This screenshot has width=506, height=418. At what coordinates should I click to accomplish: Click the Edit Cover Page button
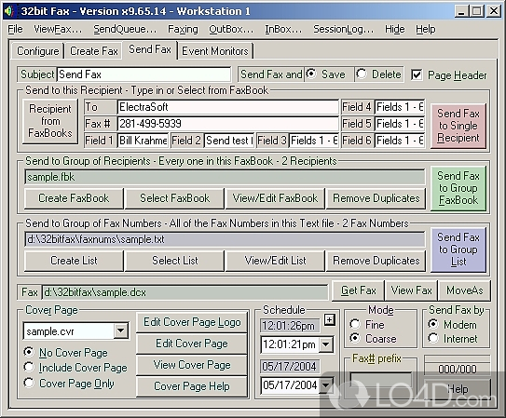(192, 344)
